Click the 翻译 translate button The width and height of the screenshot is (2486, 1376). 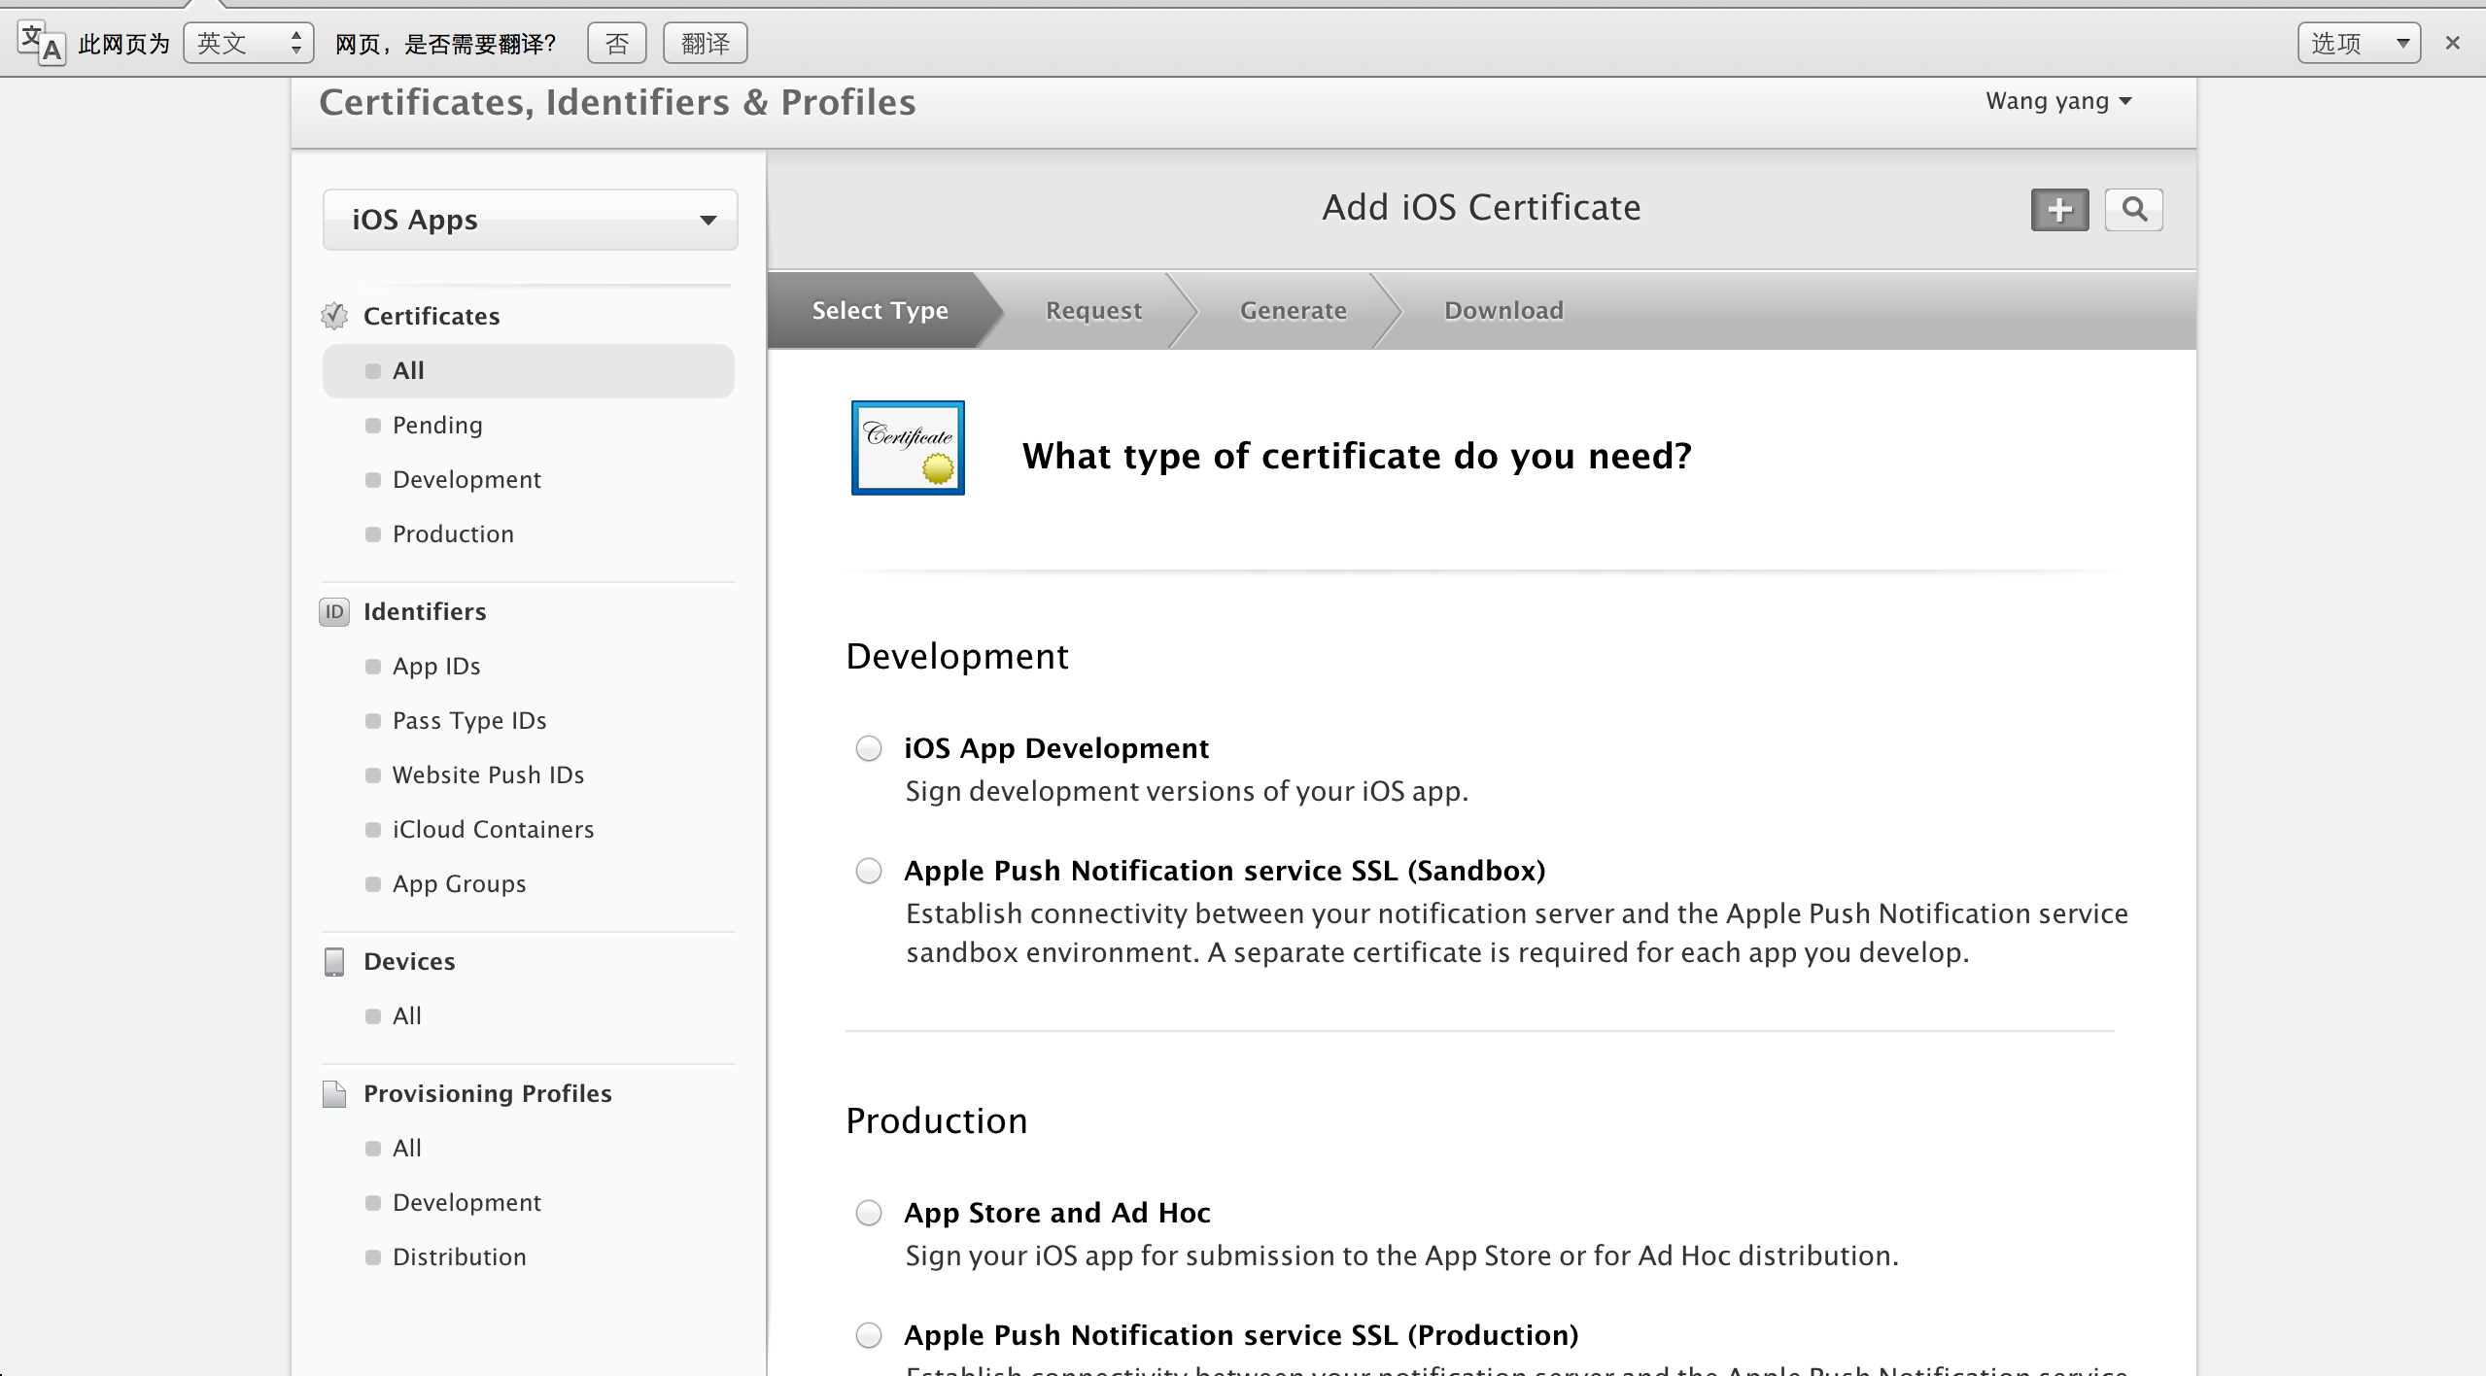pyautogui.click(x=706, y=43)
